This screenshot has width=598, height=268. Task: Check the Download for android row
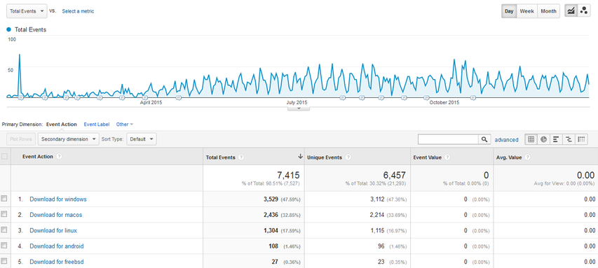[4, 246]
